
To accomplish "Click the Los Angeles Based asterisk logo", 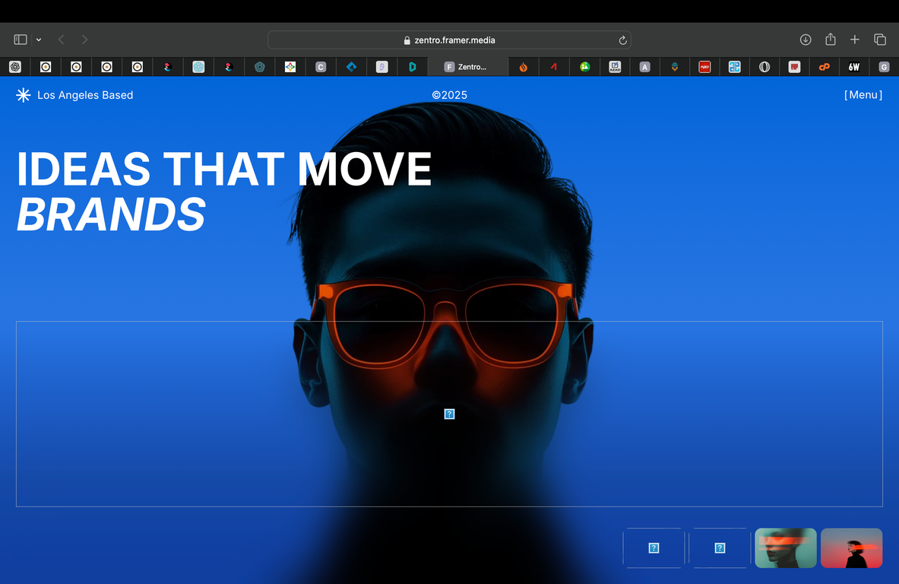I will pos(24,95).
